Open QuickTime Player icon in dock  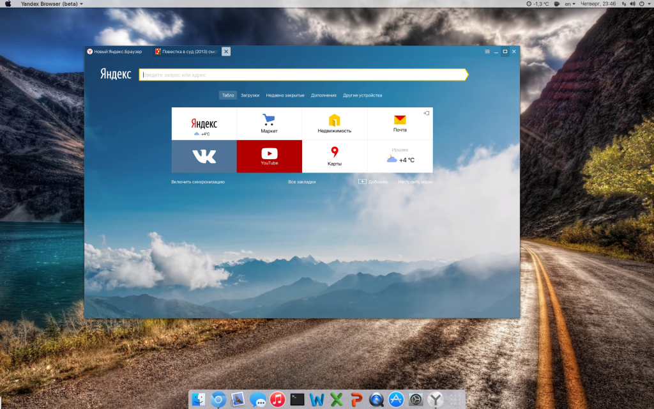coord(376,400)
